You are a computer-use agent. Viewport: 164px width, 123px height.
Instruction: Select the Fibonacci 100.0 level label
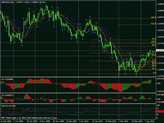(x=153, y=17)
